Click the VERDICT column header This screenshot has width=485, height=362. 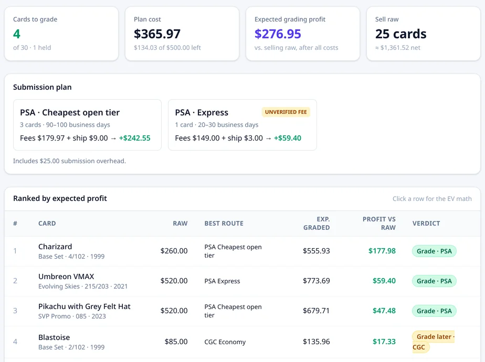click(x=426, y=223)
